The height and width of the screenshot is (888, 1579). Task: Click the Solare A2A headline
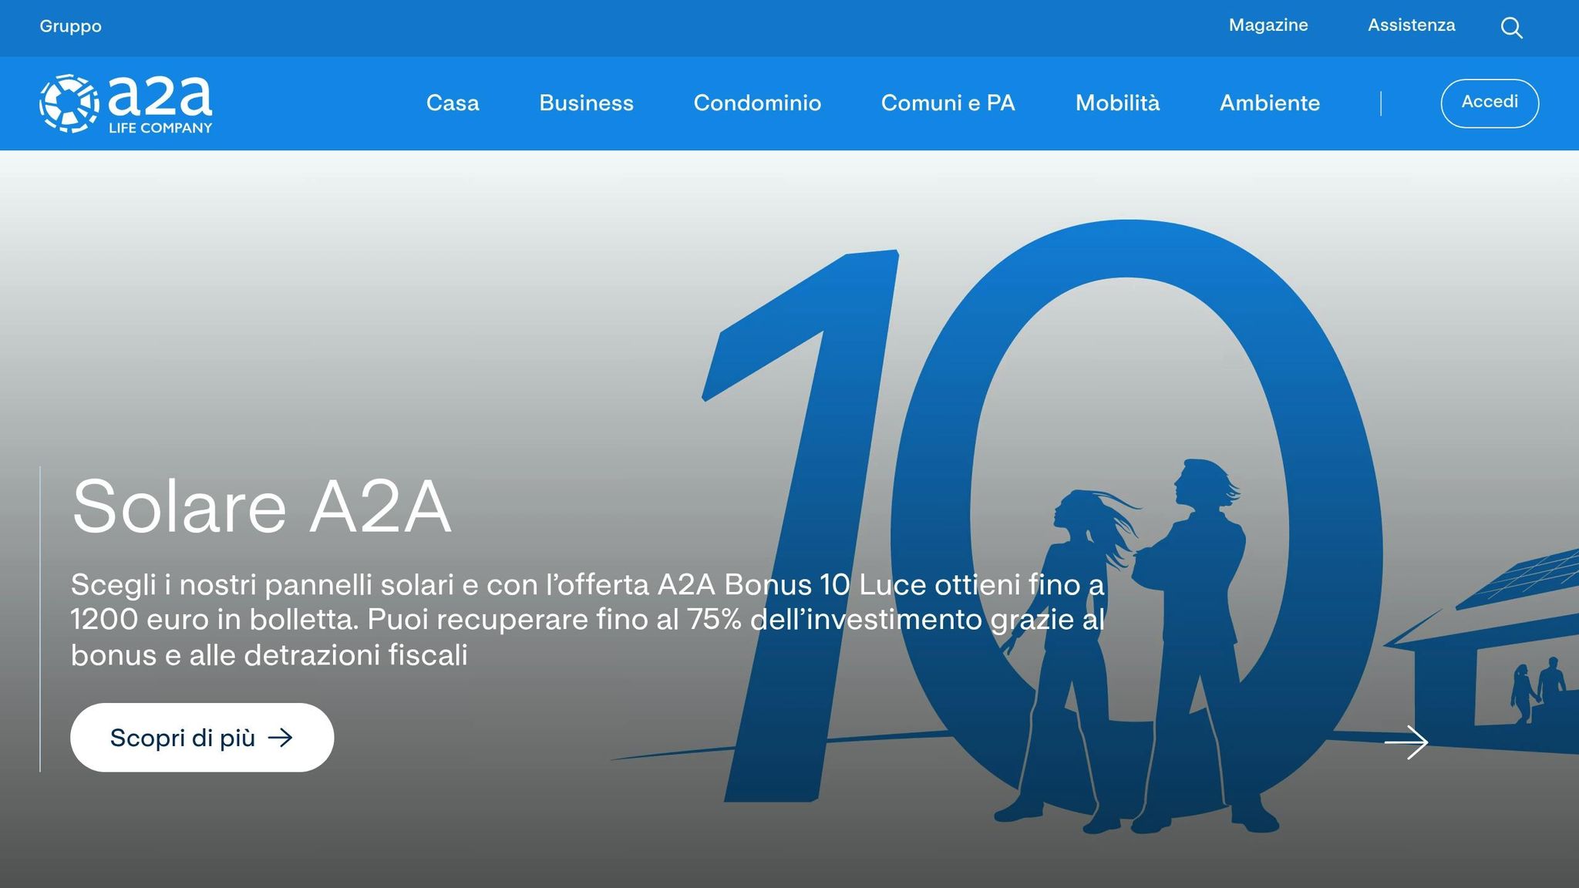[261, 506]
